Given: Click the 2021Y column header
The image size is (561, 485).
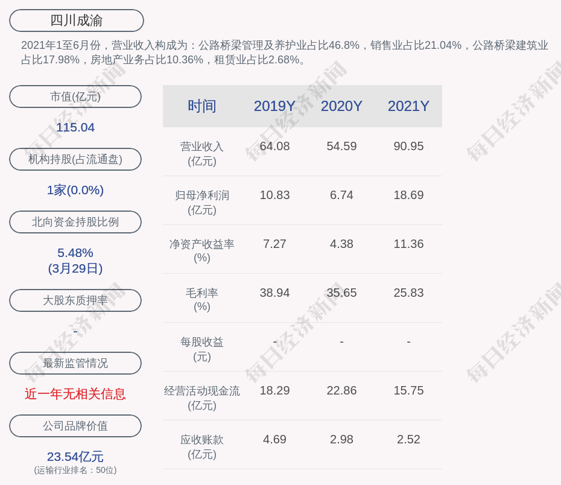Looking at the screenshot, I should click(x=408, y=106).
